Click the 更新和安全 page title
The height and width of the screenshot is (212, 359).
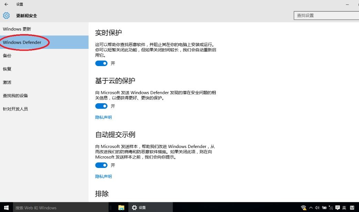[27, 16]
